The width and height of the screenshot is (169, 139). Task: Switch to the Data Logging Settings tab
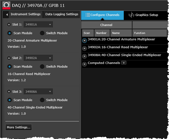[62, 14]
